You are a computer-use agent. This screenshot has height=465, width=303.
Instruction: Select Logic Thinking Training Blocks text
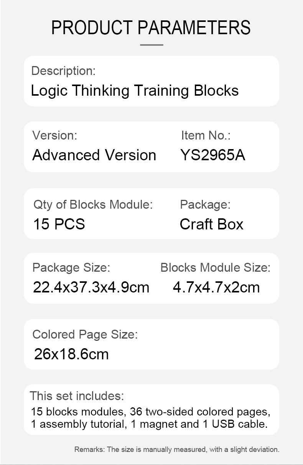point(135,91)
